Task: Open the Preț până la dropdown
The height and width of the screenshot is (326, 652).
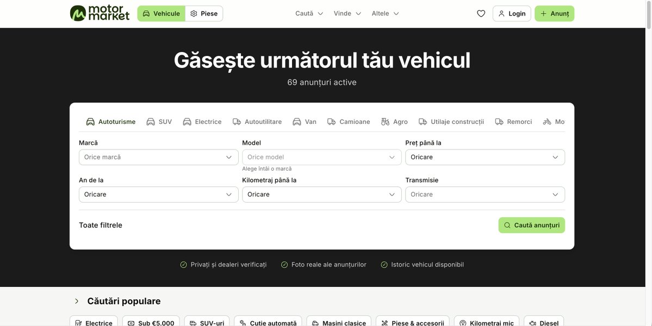Action: click(485, 157)
